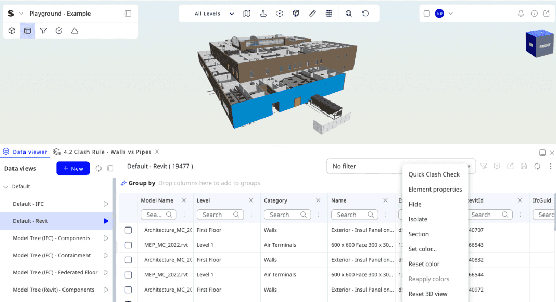Select checkbox of row with RevitId ending 40832
The height and width of the screenshot is (302, 556).
[x=128, y=260]
